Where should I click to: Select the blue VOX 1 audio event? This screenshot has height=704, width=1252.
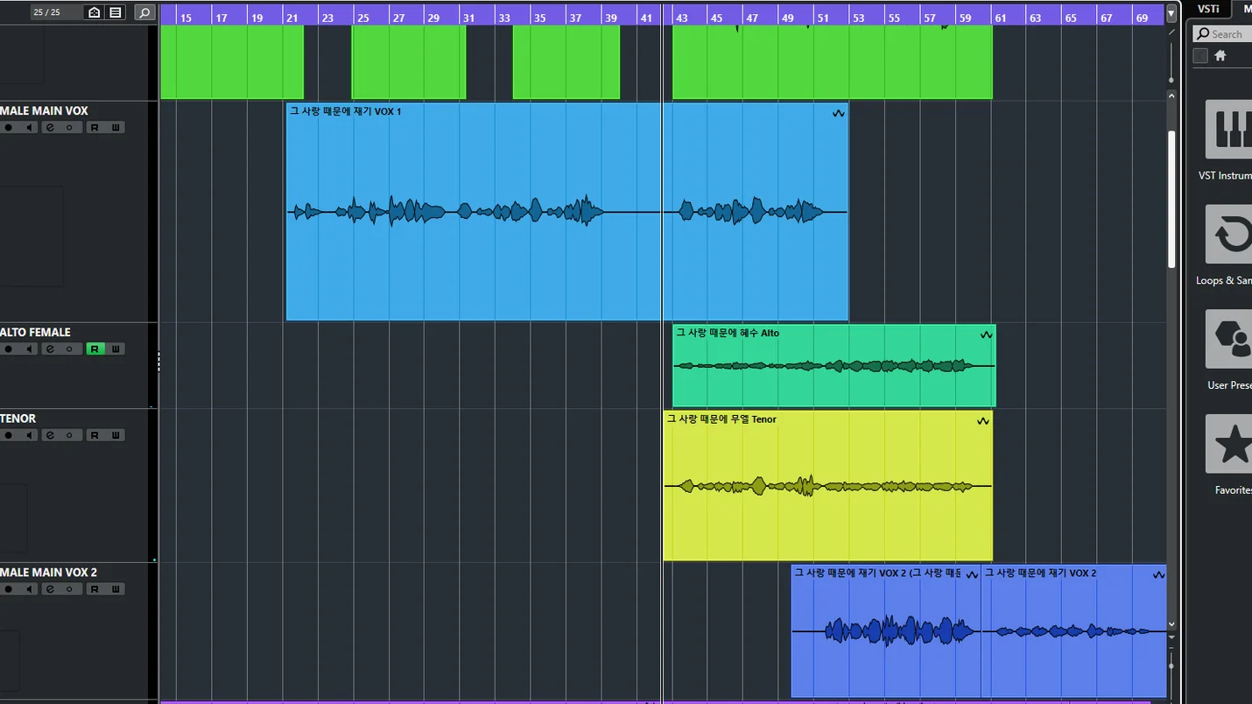click(x=567, y=212)
